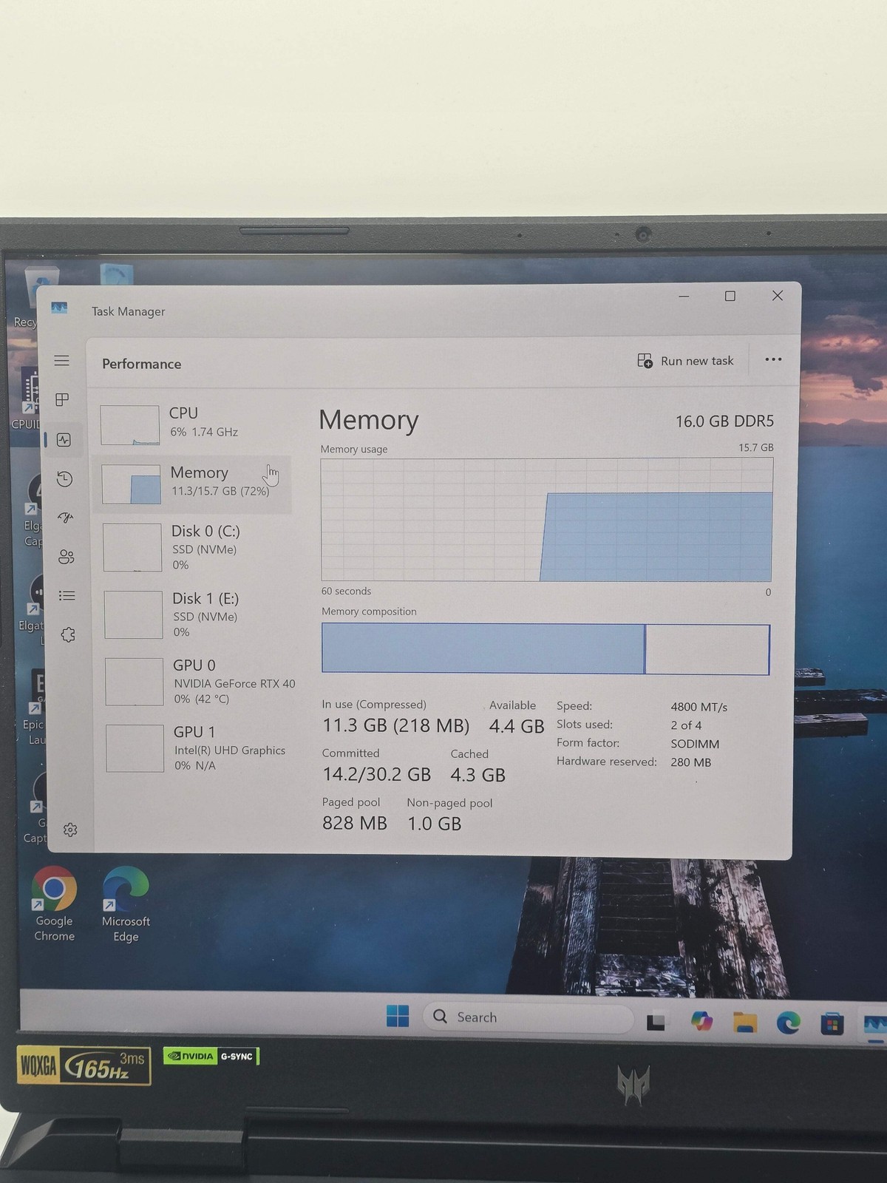Select the Performance page icon in sidebar
887x1183 pixels.
click(64, 440)
